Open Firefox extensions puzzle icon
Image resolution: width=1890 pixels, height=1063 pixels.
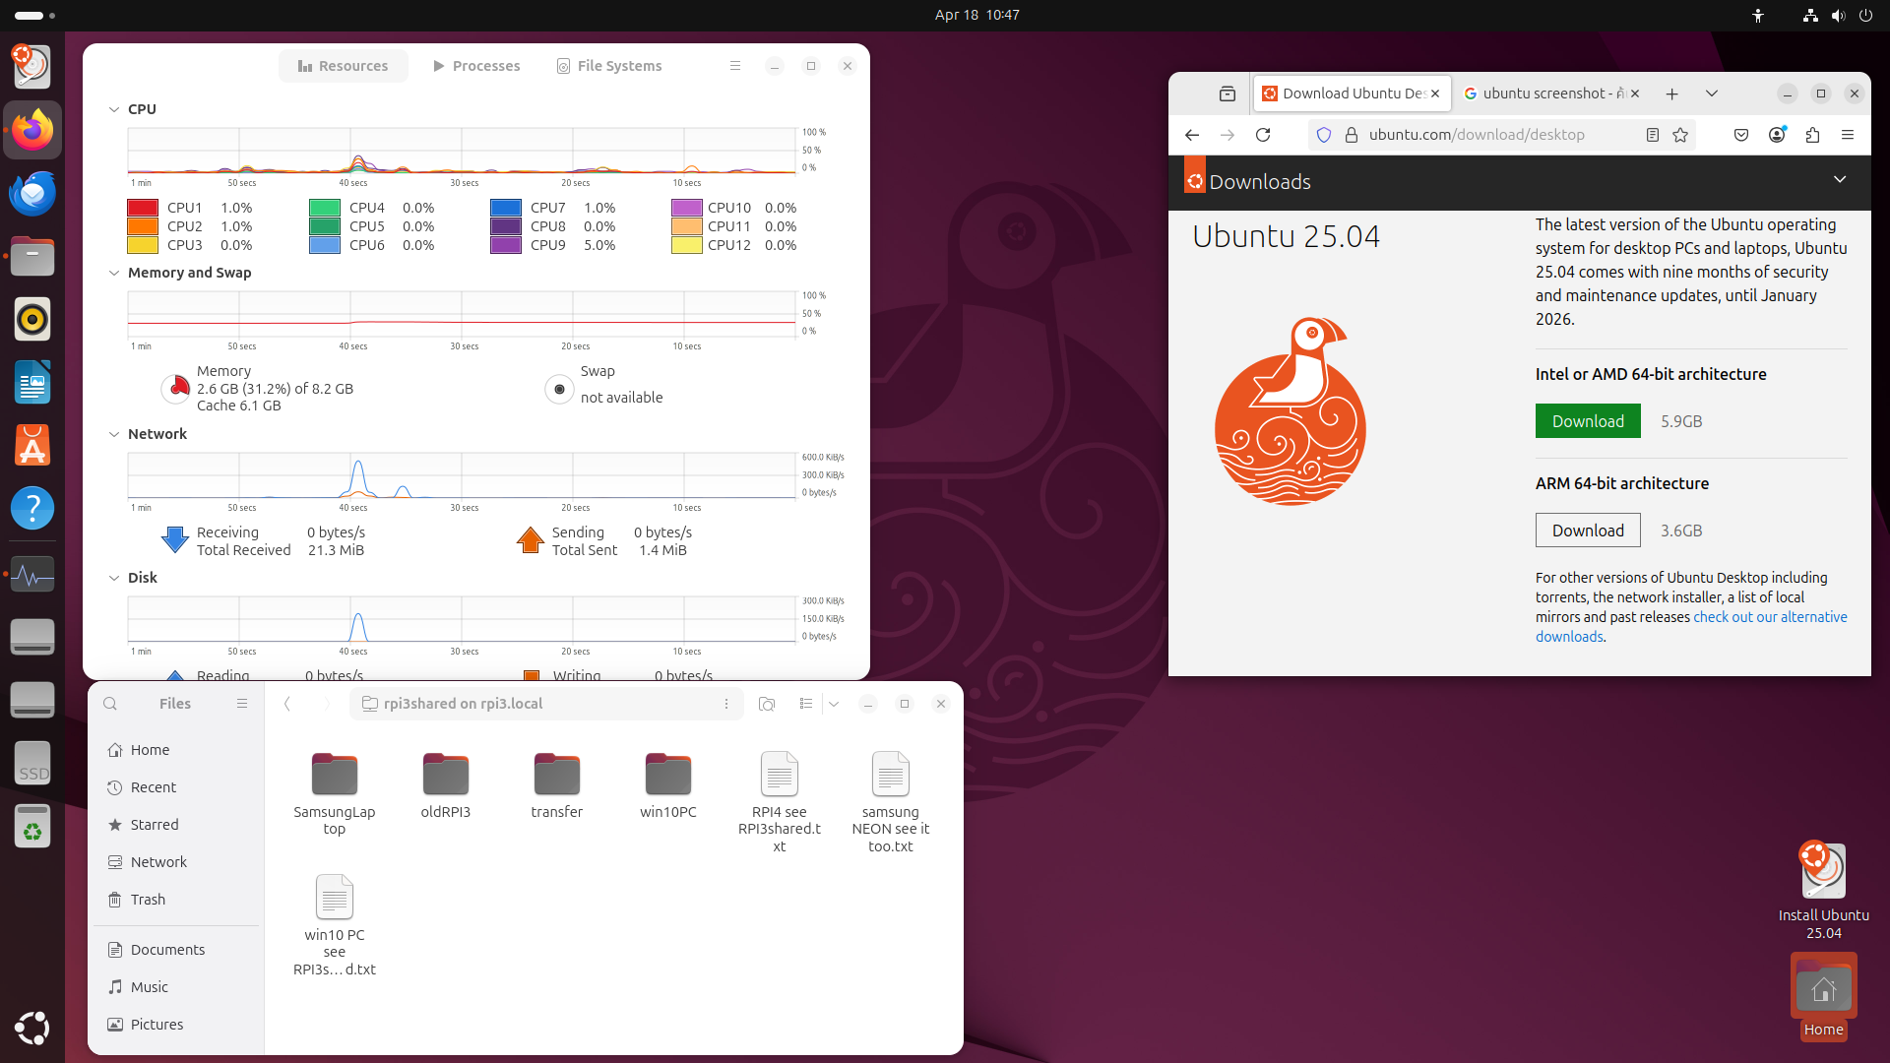click(x=1812, y=135)
